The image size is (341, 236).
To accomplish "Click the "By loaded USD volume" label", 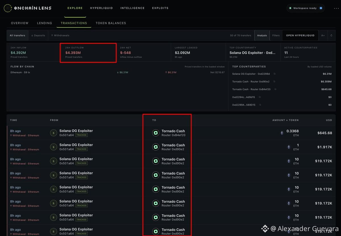I will [319, 67].
